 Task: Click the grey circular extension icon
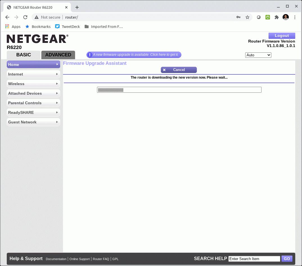point(258,17)
